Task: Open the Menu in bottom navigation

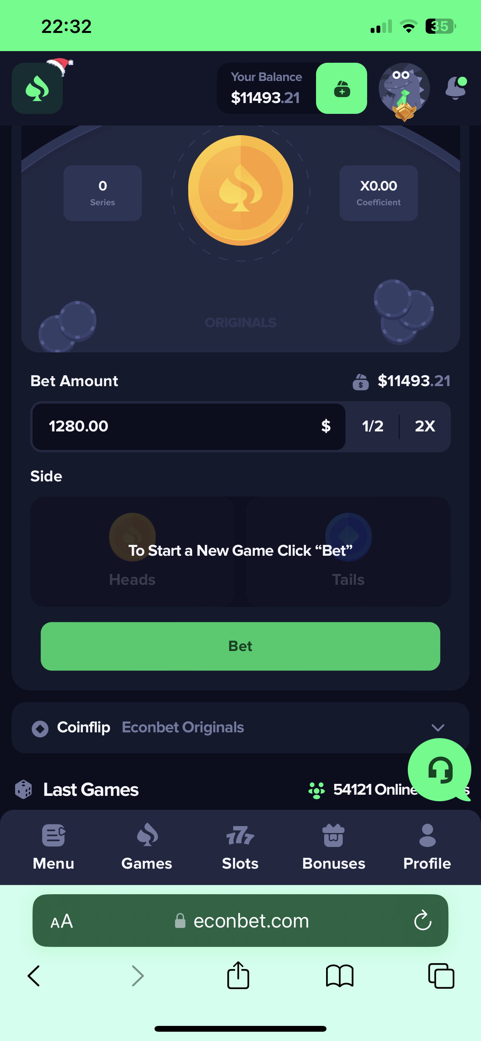Action: click(x=53, y=847)
